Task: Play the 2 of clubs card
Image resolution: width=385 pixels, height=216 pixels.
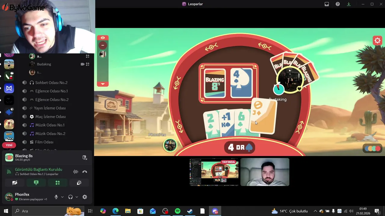Action: click(x=211, y=124)
